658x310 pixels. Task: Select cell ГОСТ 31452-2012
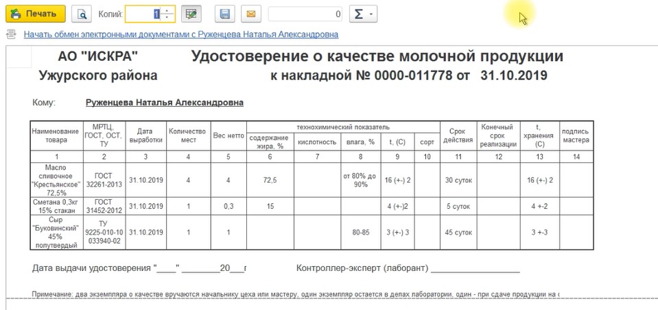[x=104, y=206]
